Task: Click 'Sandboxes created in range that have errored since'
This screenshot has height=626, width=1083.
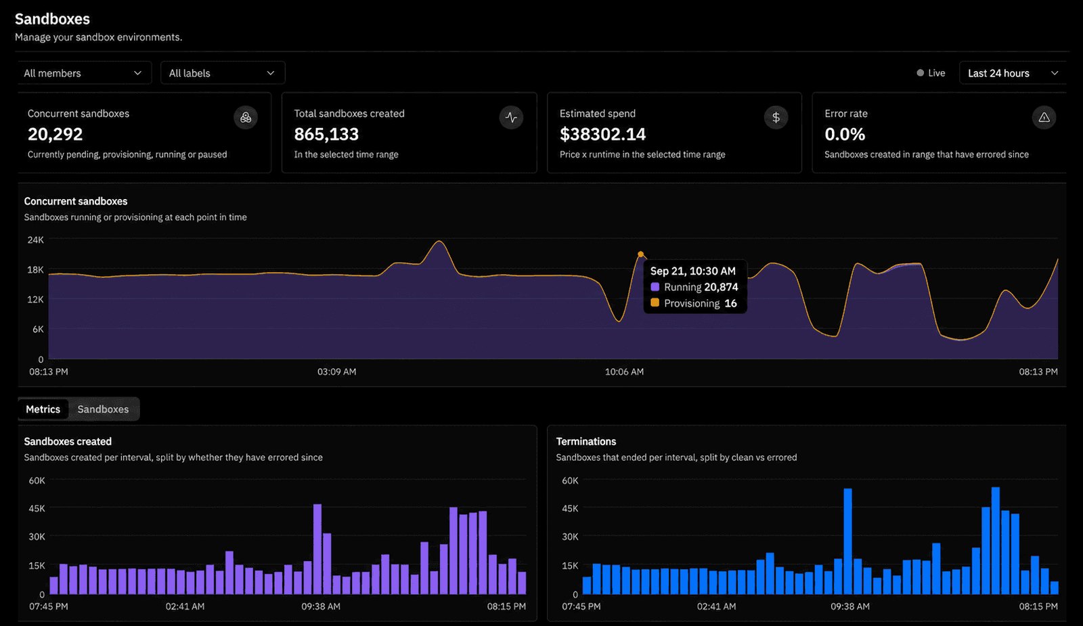Action: tap(927, 154)
